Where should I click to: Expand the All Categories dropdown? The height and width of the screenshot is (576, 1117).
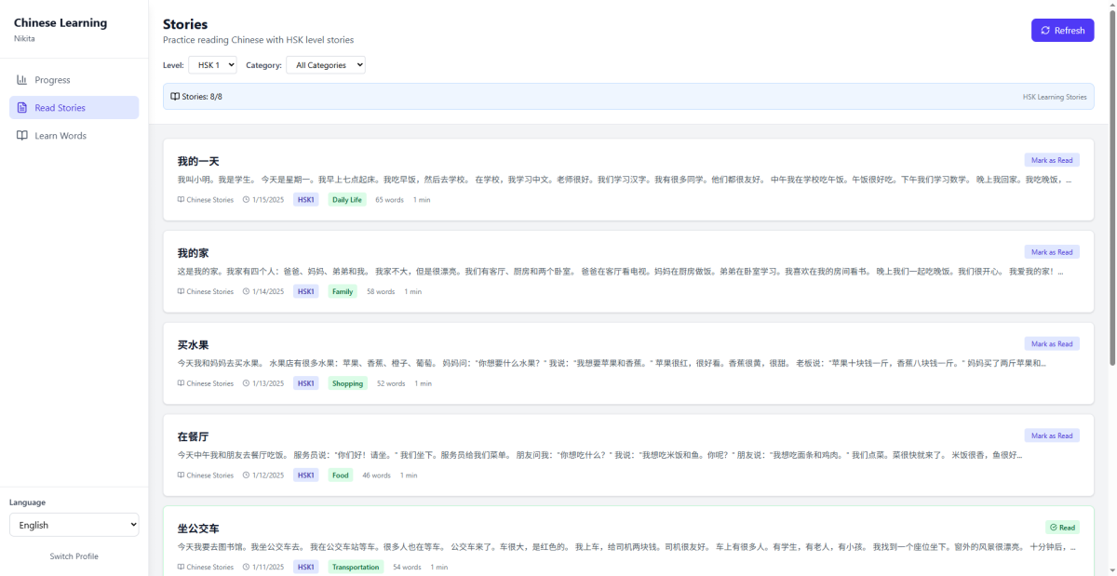(x=325, y=65)
